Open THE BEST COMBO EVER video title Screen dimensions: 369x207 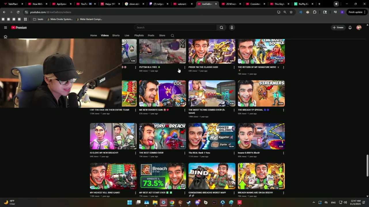[x=151, y=153]
